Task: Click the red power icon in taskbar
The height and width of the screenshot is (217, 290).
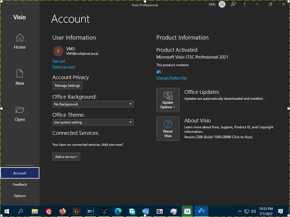Action: (49, 211)
